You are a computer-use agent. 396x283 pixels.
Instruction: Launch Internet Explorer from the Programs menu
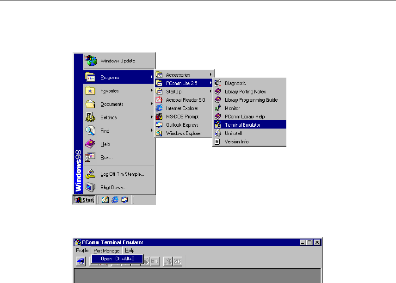tap(184, 108)
